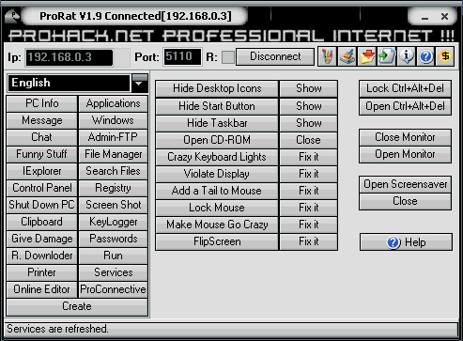Viewport: 463px width, 341px height.
Task: Click Close Monitor button
Action: (405, 137)
